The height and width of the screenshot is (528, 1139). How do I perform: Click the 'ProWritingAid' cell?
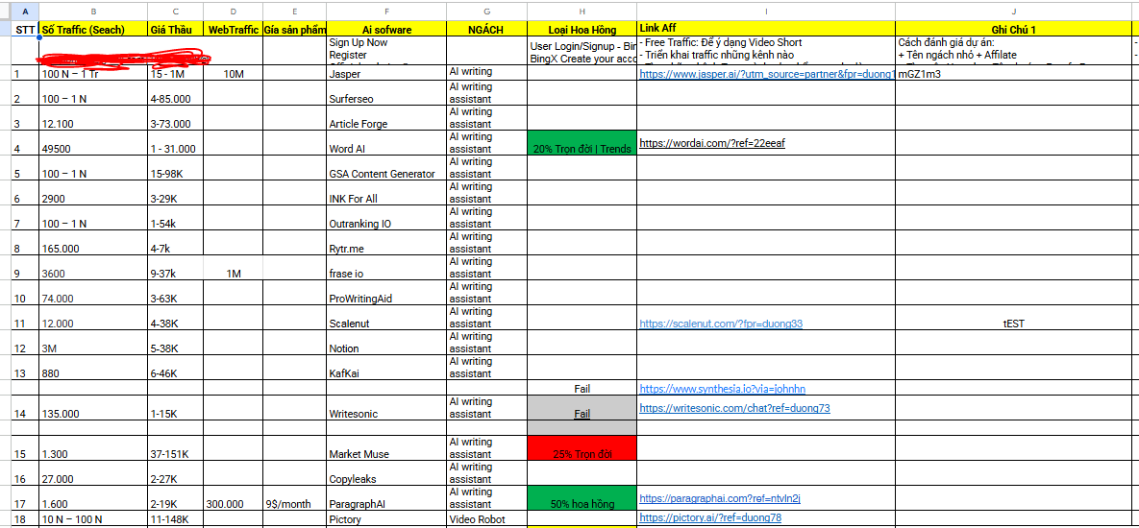click(x=386, y=292)
